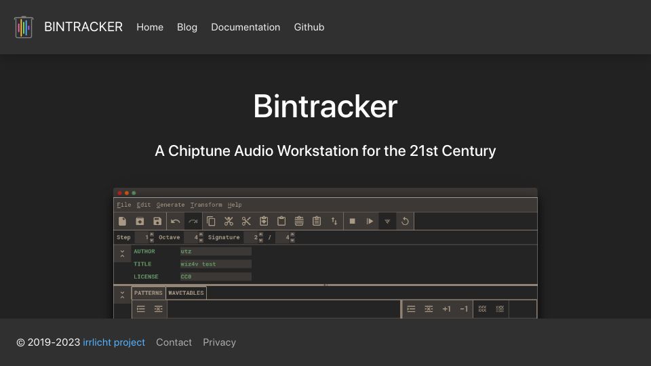
Task: Stop playback with the square Stop button
Action: click(353, 221)
